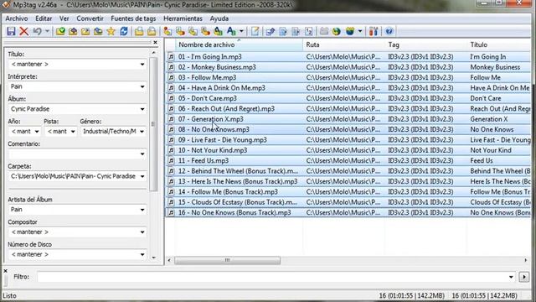Click the second playlist icon in toolbar
Viewport: 536px width, 302px height.
pos(152,32)
